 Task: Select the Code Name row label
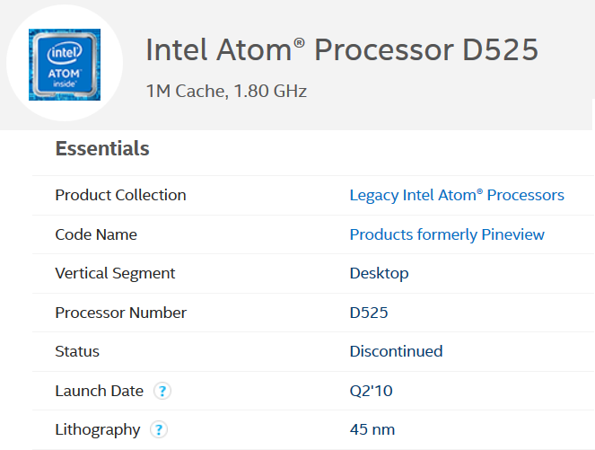(96, 234)
